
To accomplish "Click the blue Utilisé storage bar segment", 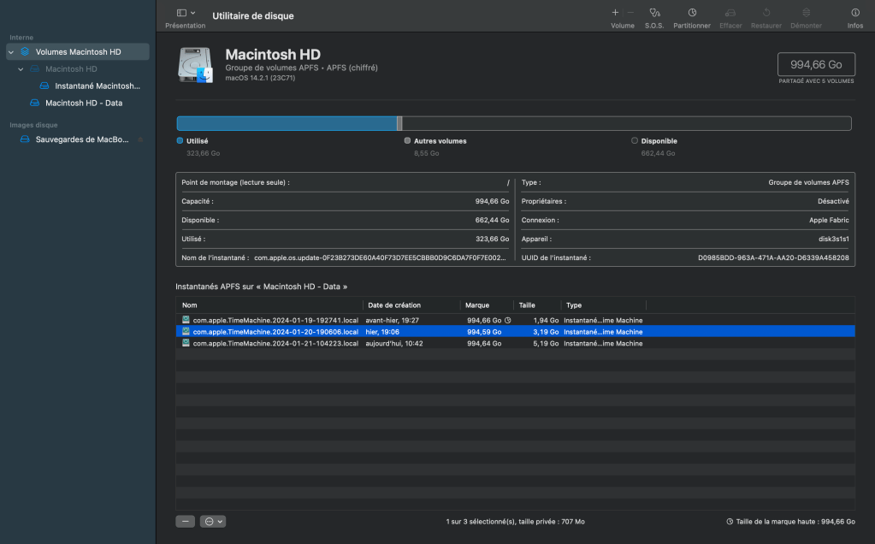I will click(x=287, y=123).
